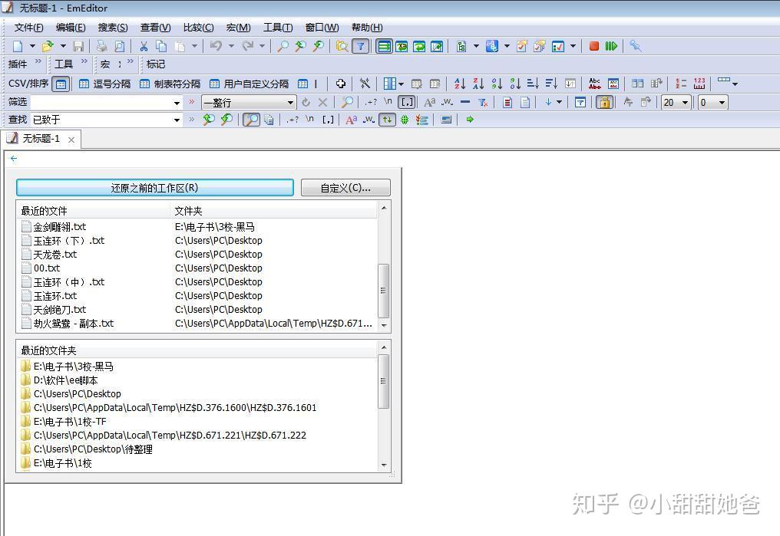Select the 逗号分隔 comma-separated button
780x536 pixels.
click(x=105, y=84)
